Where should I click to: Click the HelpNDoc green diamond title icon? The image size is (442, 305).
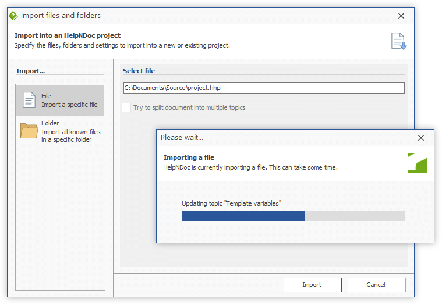[13, 16]
